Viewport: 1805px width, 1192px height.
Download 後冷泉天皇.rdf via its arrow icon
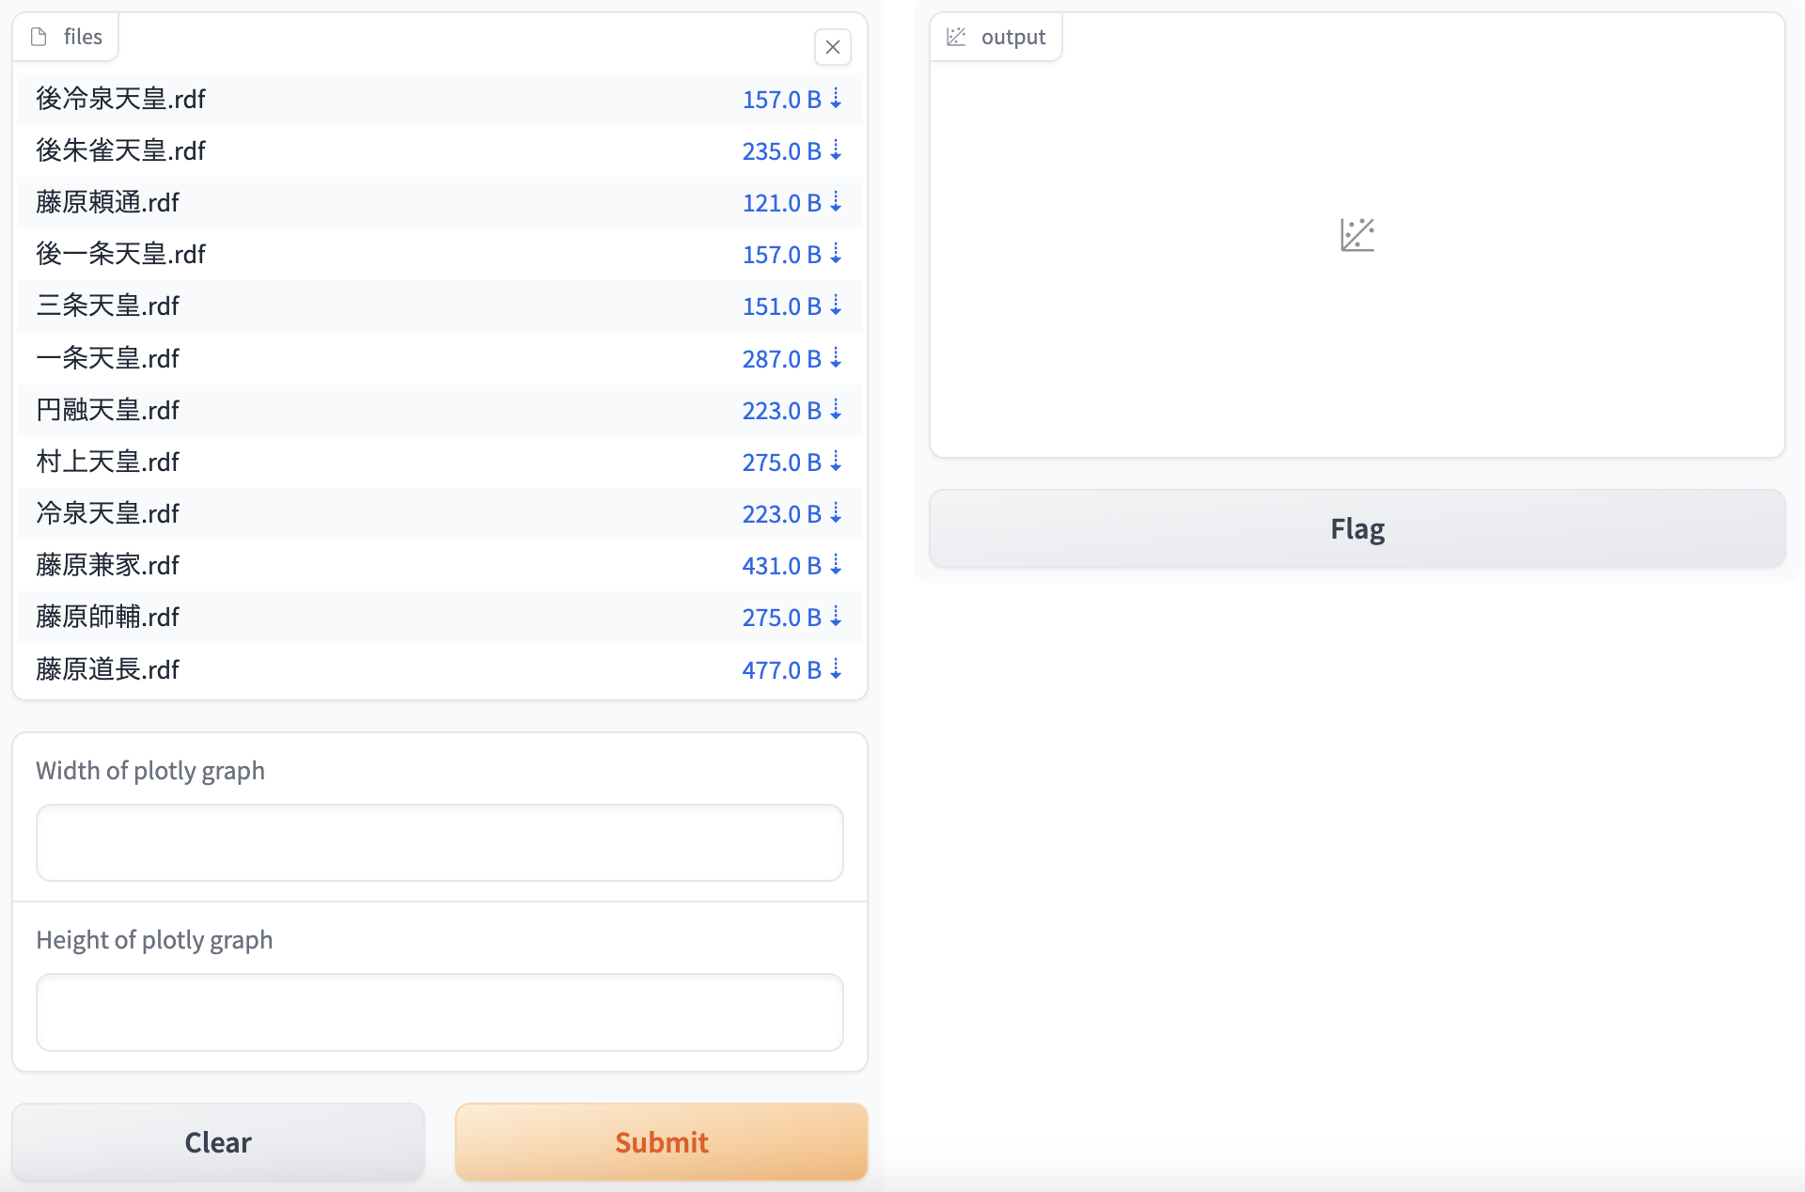click(x=836, y=99)
